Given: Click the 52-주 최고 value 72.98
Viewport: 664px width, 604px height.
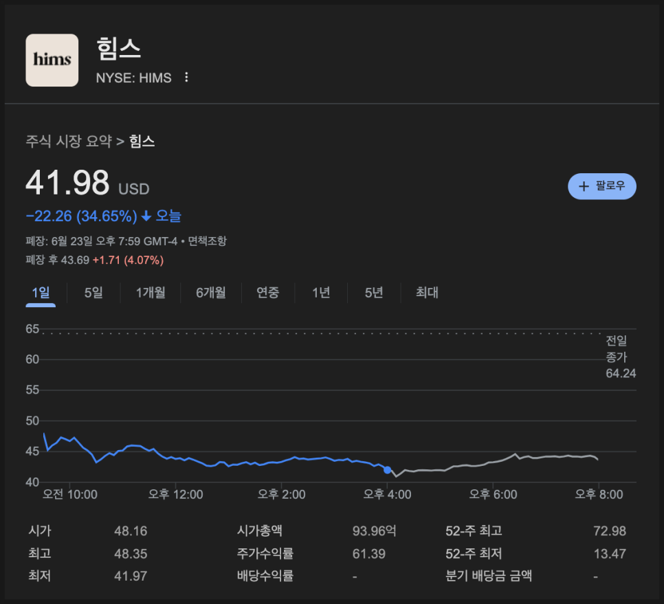Looking at the screenshot, I should click(x=610, y=531).
